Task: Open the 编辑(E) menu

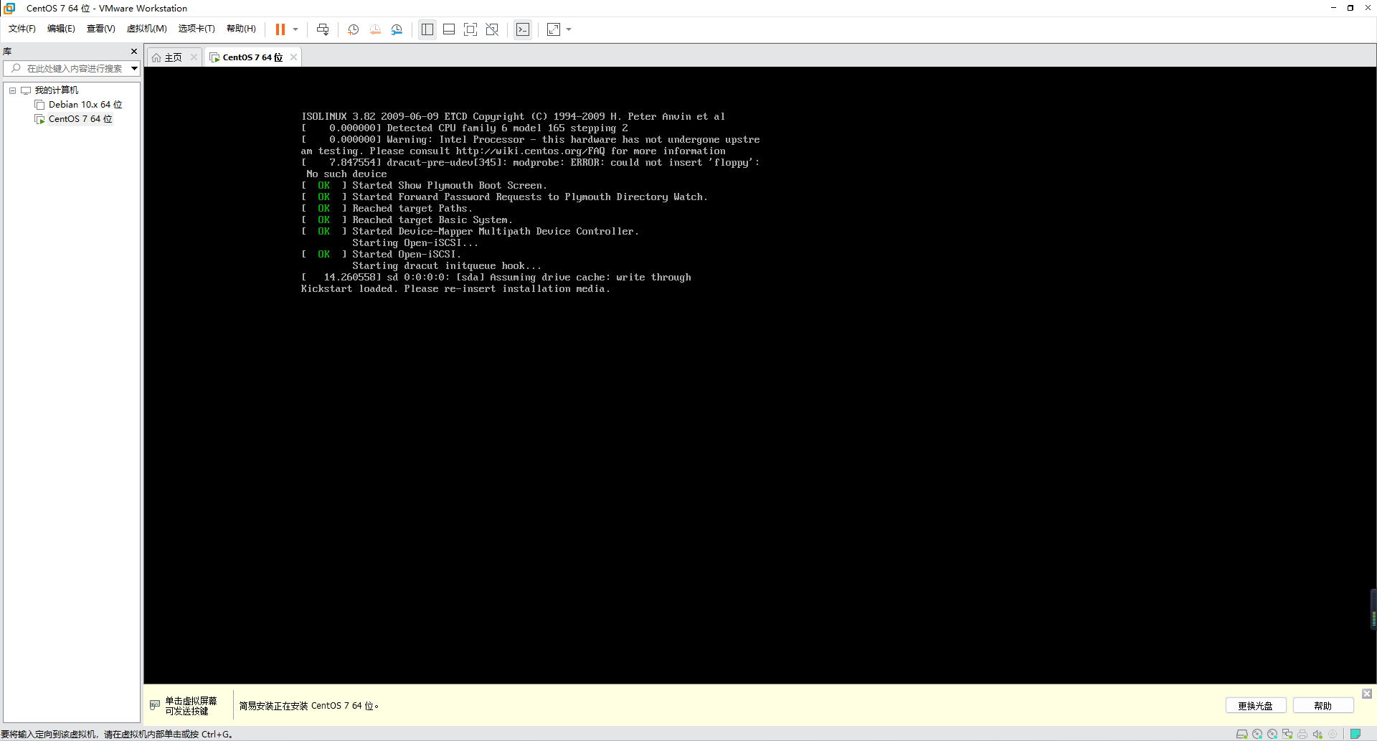Action: coord(61,29)
